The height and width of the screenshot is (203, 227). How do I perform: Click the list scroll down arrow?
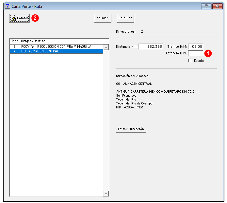[106, 194]
